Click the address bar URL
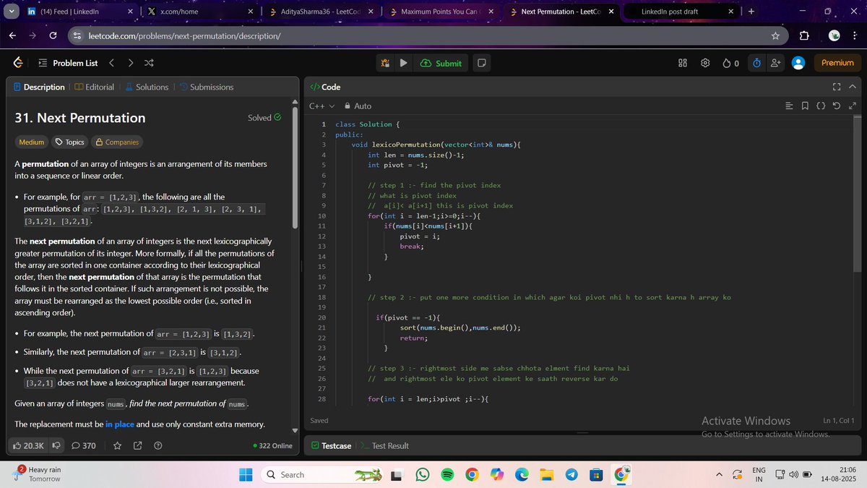 (184, 35)
